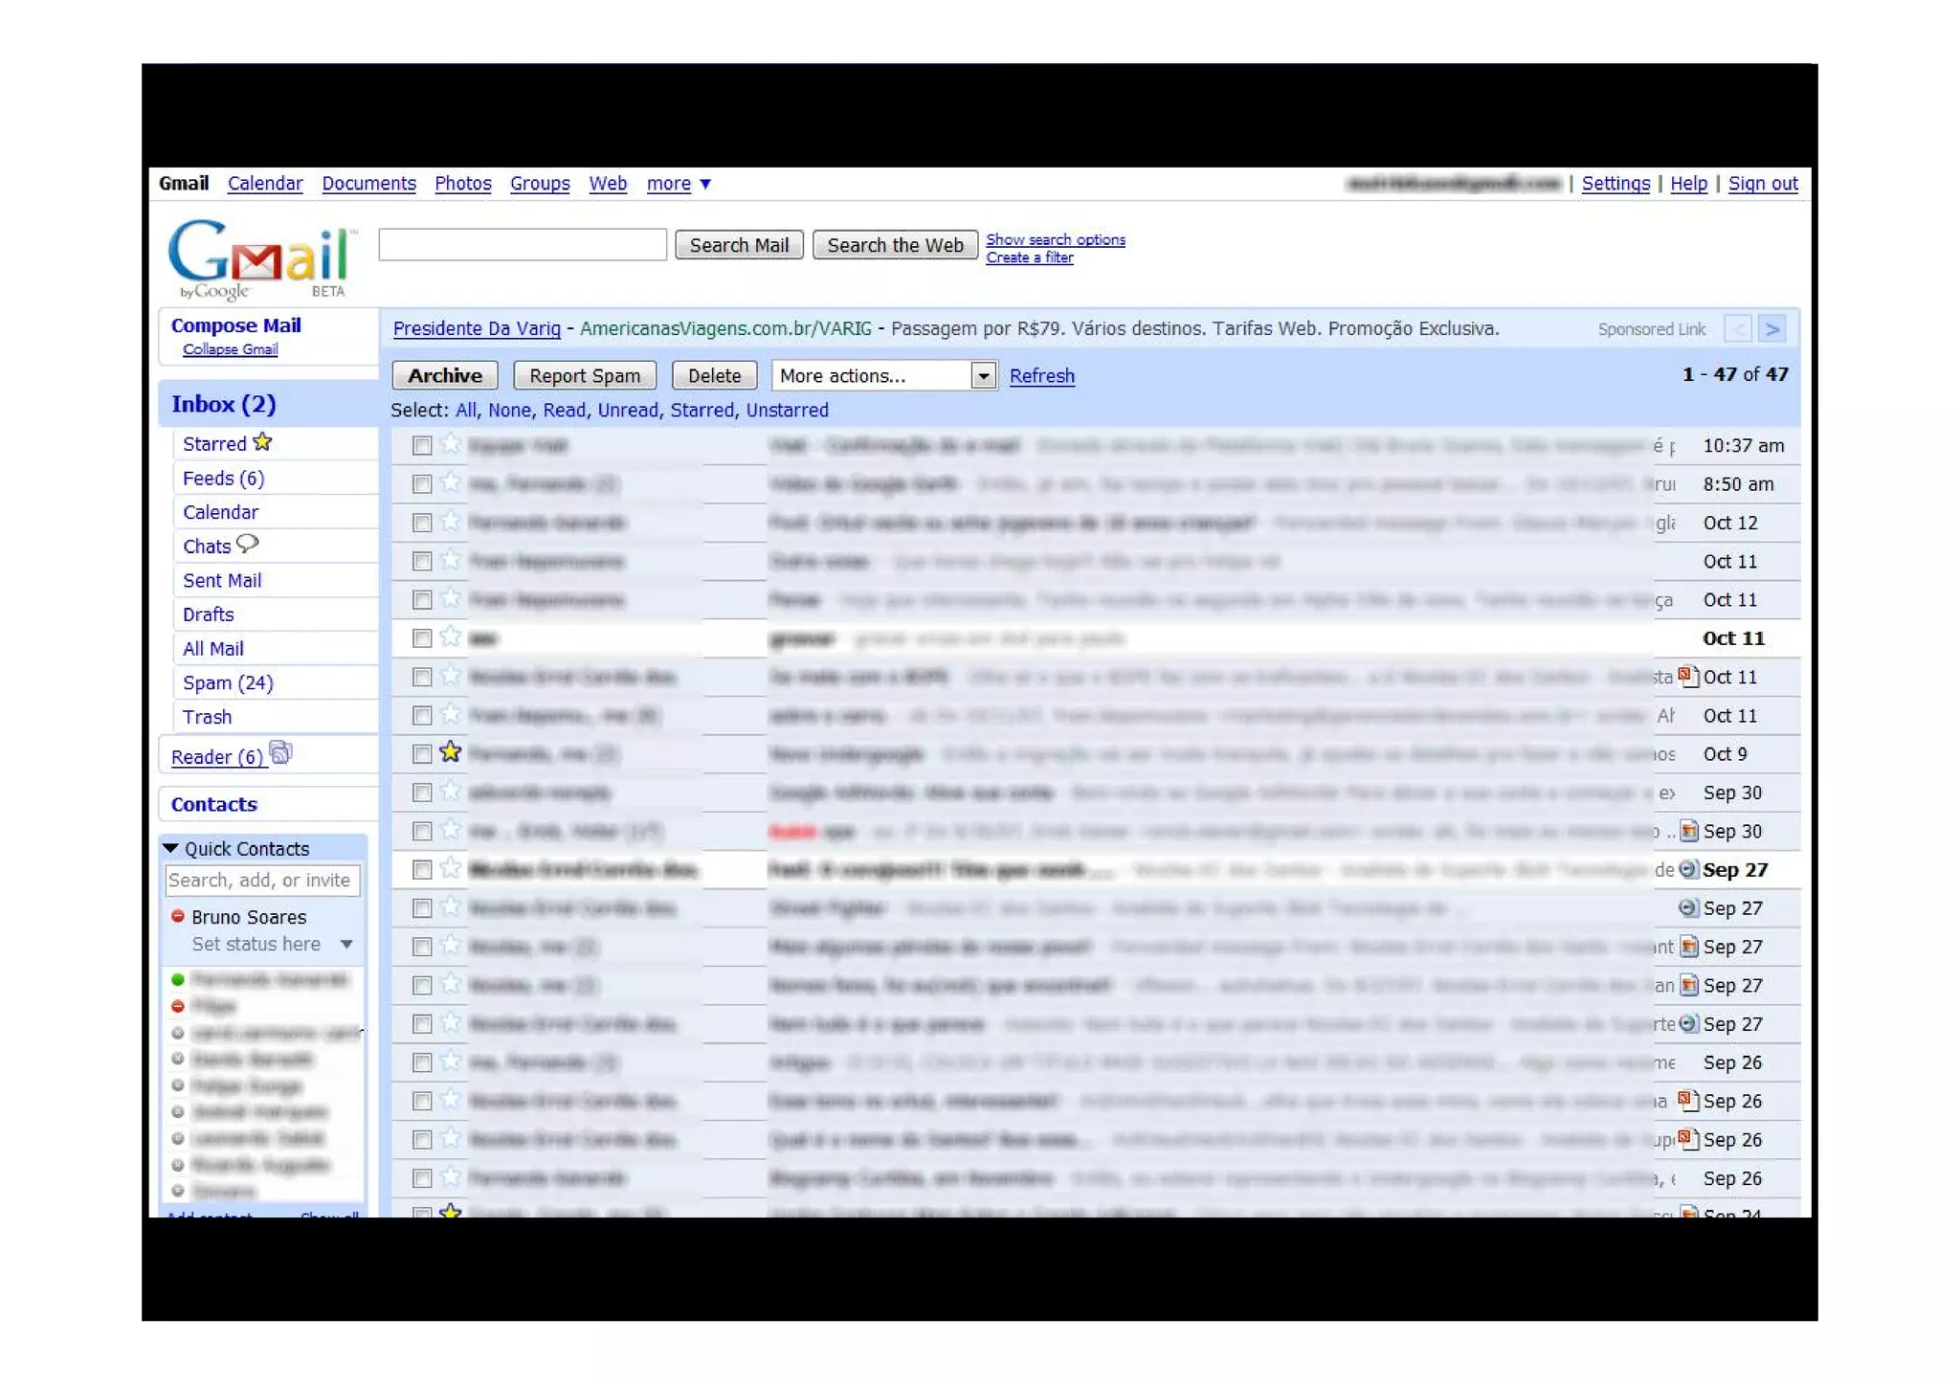Expand the Set status here menu

point(346,944)
